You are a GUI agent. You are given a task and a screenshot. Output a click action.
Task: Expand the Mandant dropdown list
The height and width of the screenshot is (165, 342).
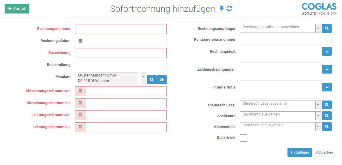pyautogui.click(x=143, y=78)
